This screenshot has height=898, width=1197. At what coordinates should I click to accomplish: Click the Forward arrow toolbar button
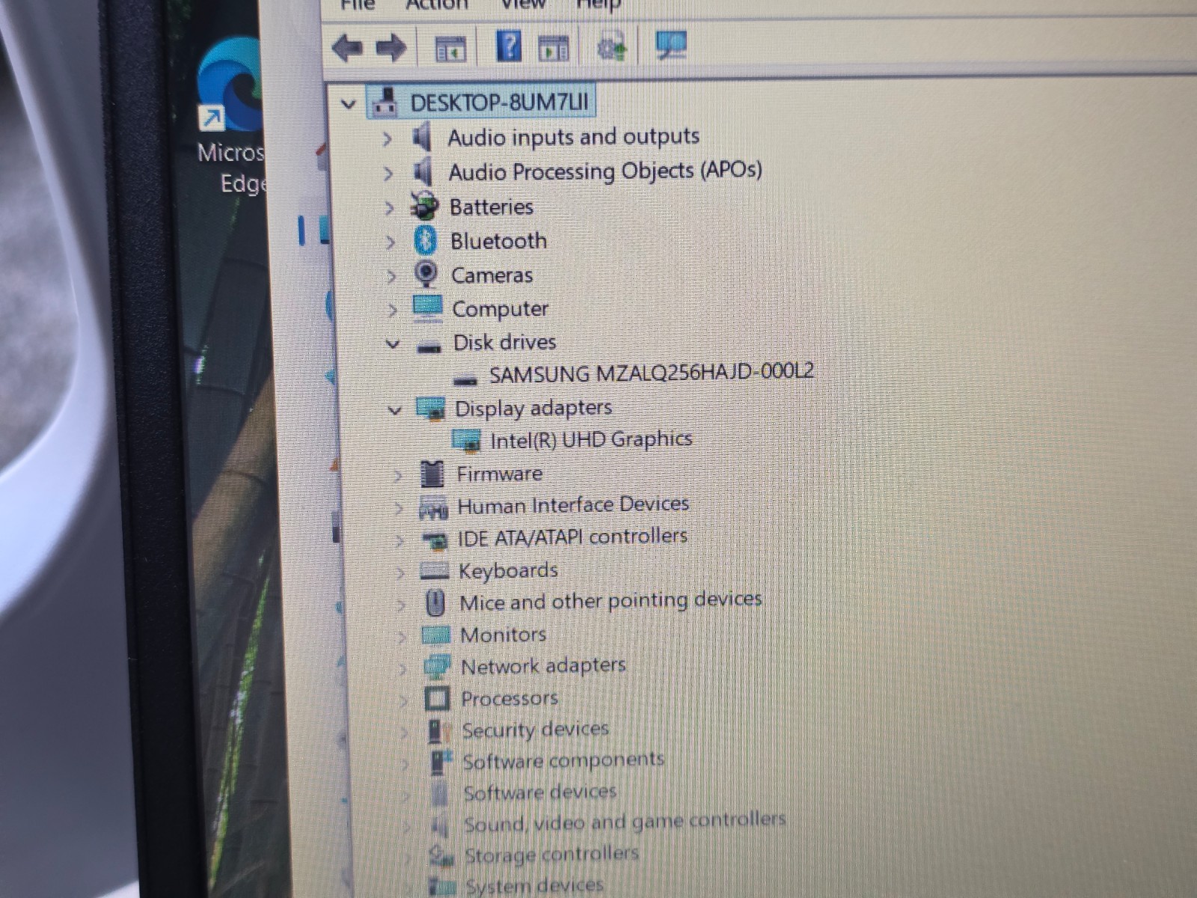(391, 49)
